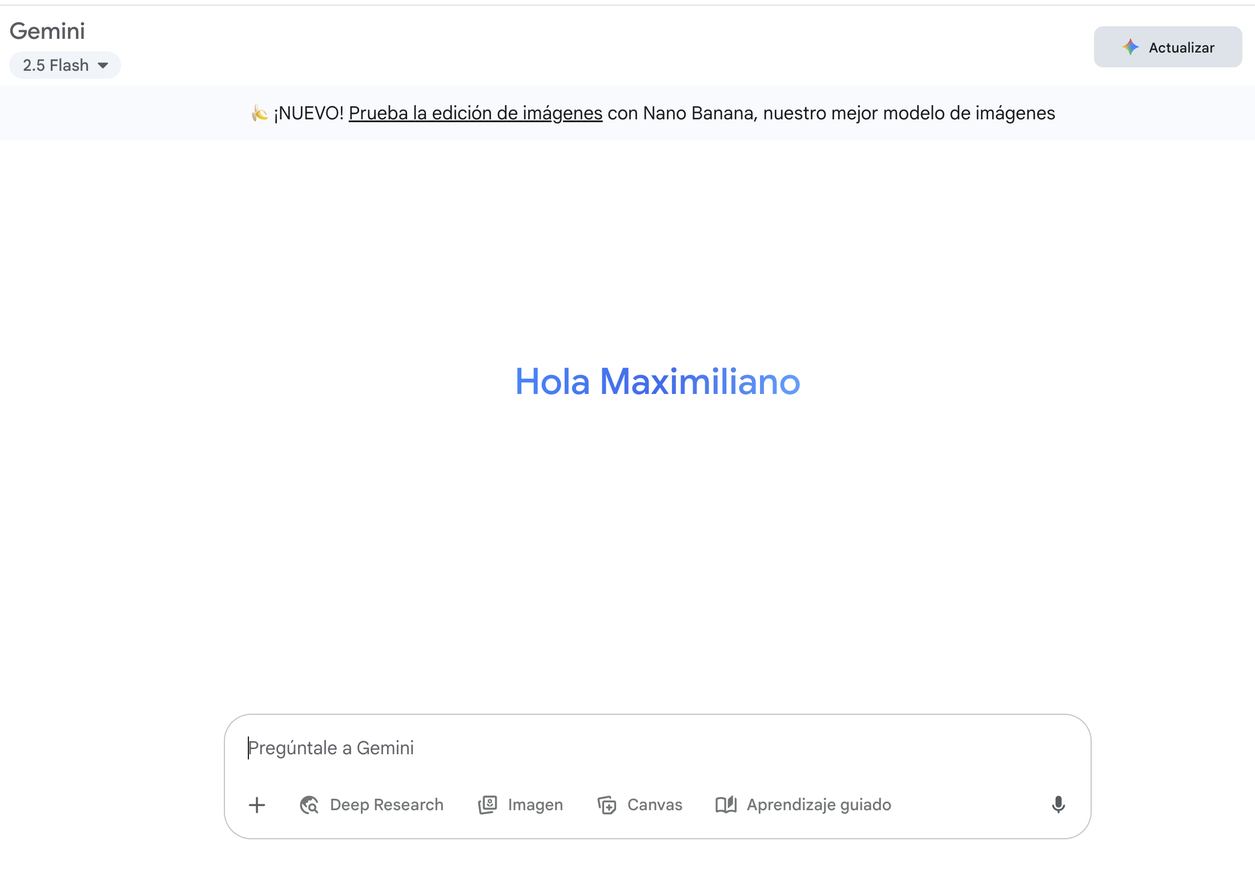
Task: Click the banana emoji in the banner
Action: 259,113
